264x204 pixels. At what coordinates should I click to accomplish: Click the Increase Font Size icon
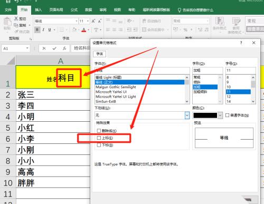93,21
